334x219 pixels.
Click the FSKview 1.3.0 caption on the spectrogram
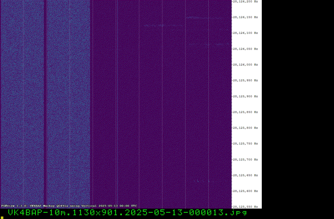tap(69, 206)
